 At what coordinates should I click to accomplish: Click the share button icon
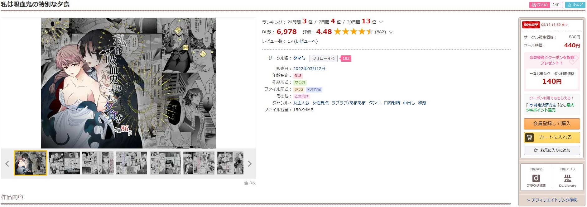[x=570, y=5]
